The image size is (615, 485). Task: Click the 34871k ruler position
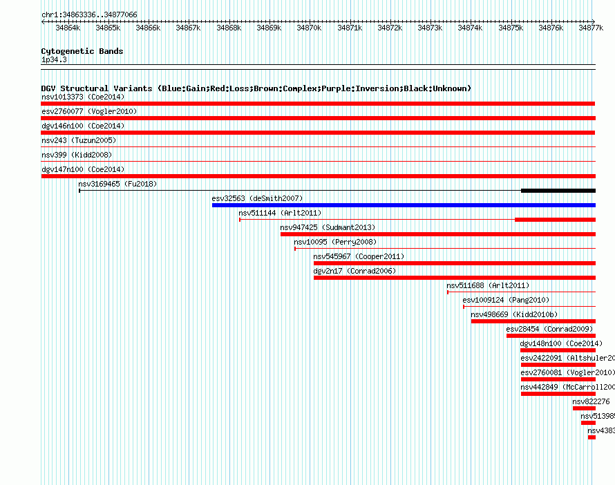coord(350,28)
